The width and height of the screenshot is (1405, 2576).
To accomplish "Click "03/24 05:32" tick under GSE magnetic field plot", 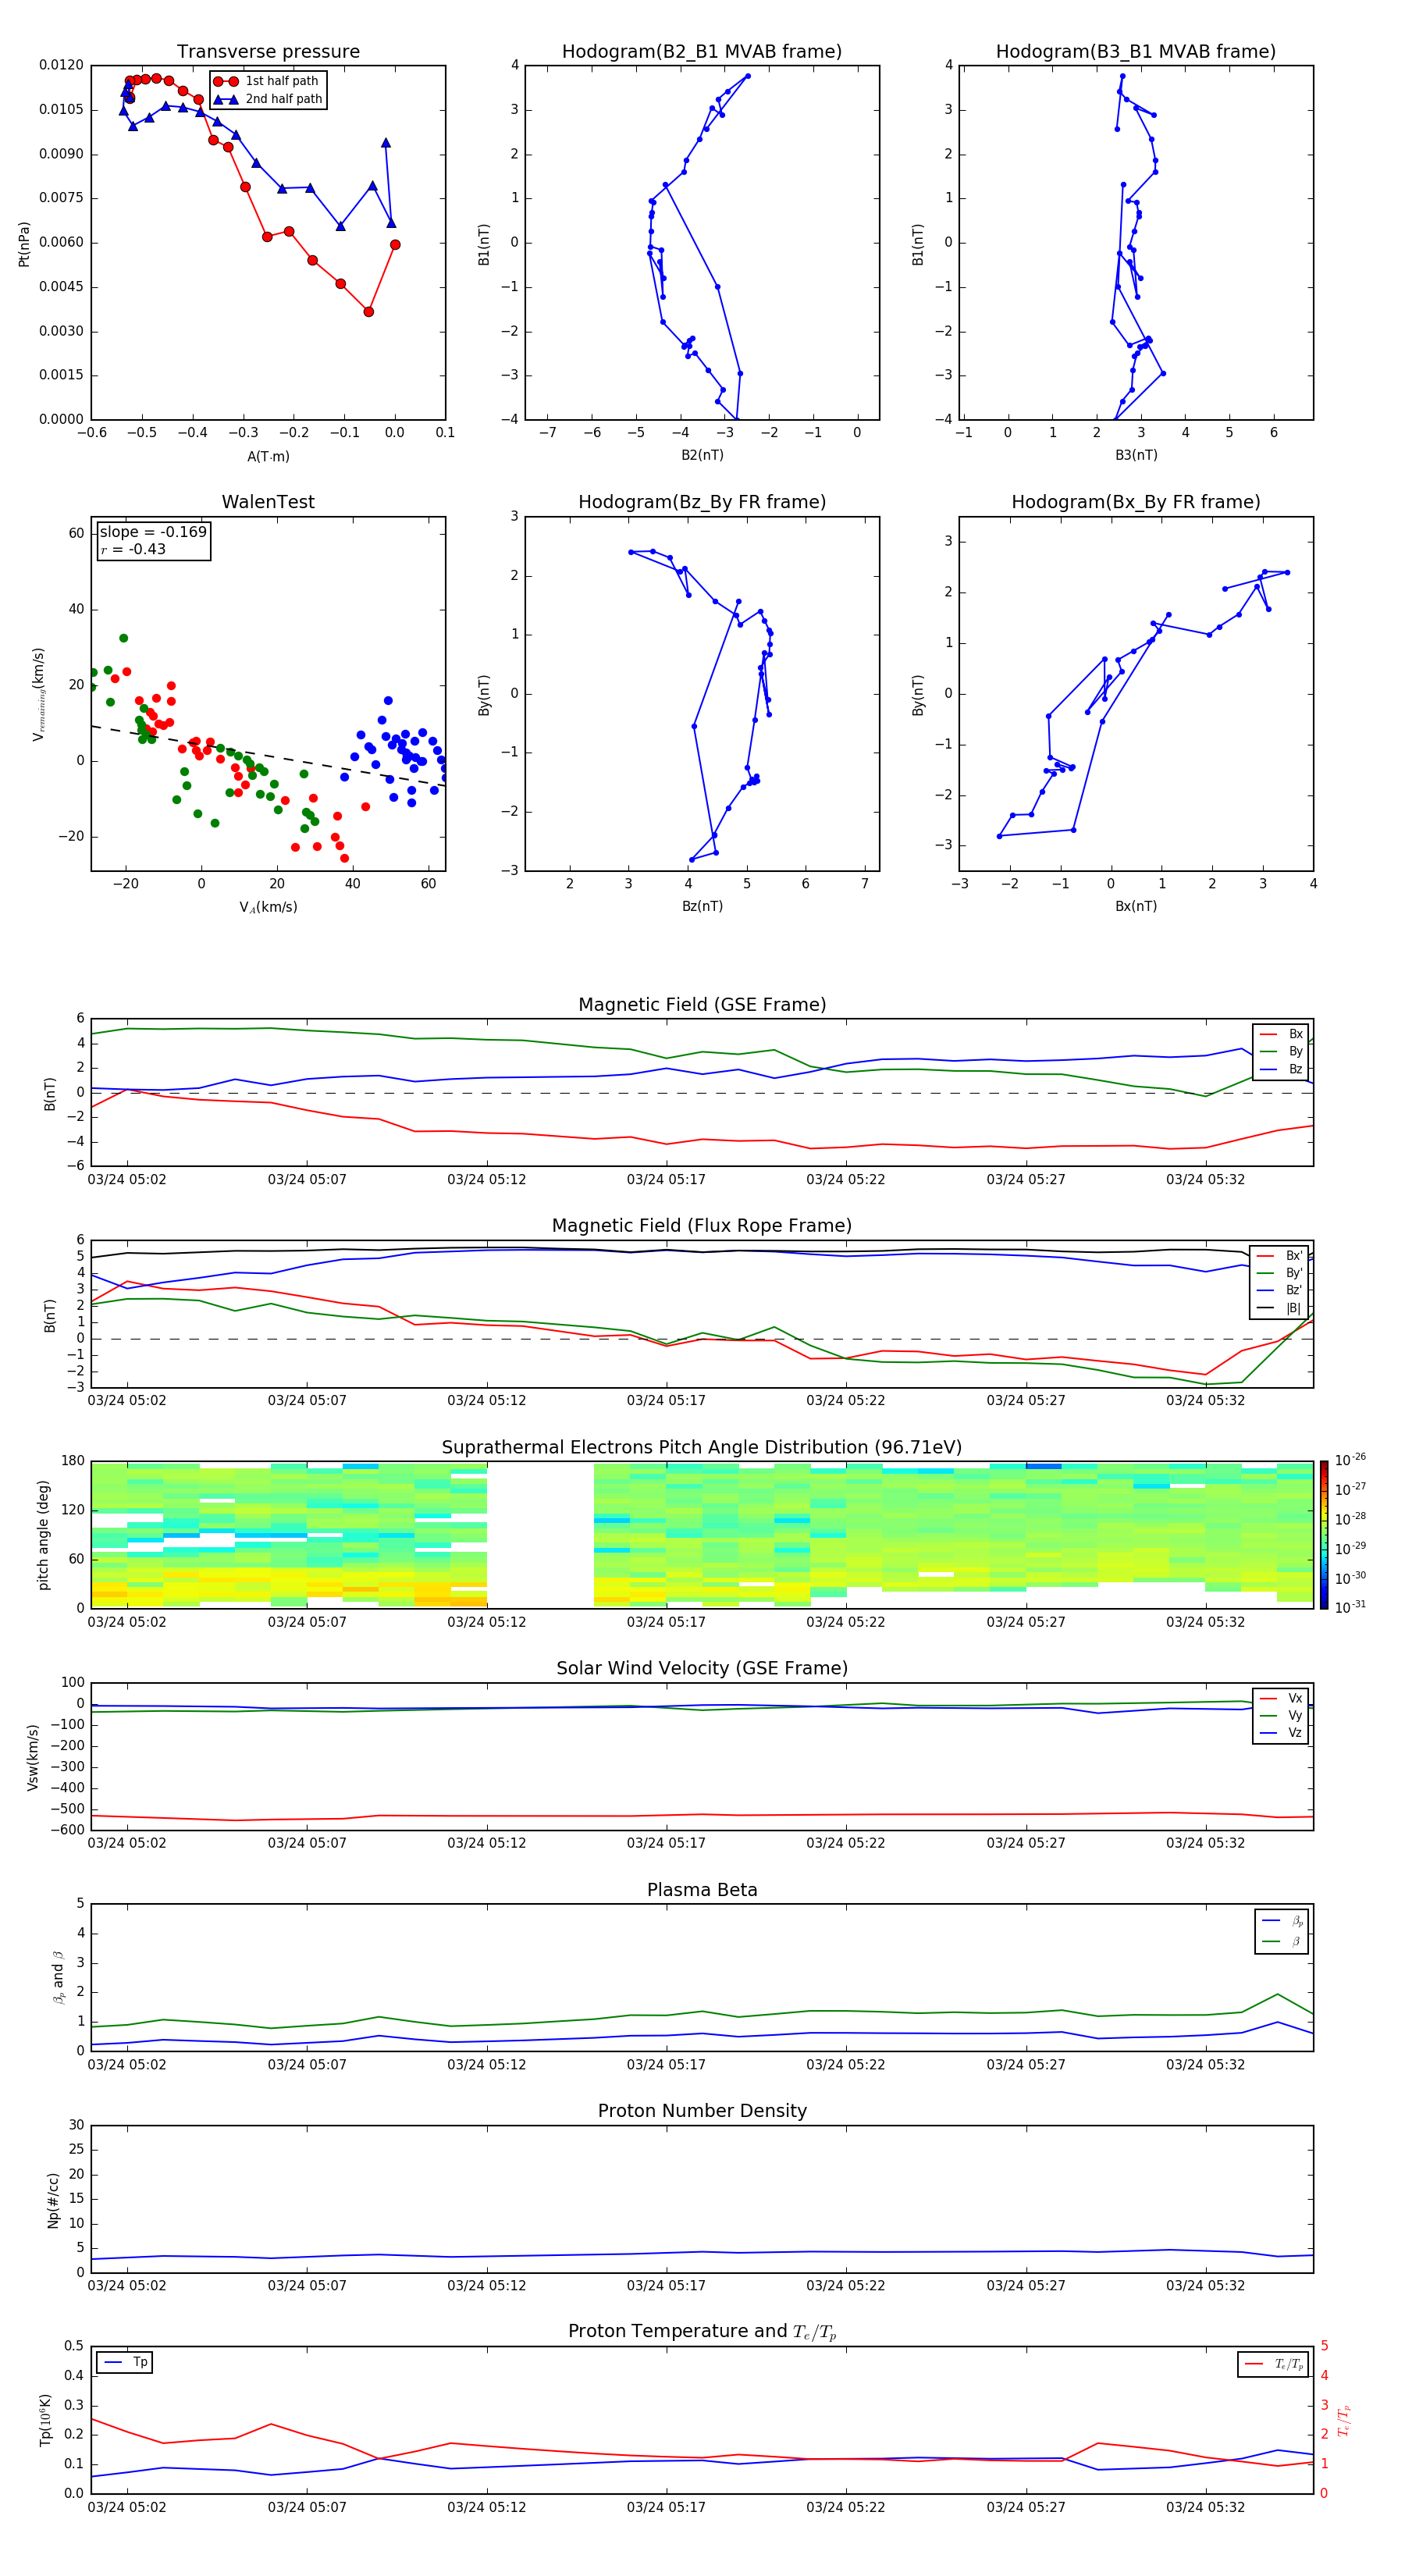I will coord(1205,1180).
